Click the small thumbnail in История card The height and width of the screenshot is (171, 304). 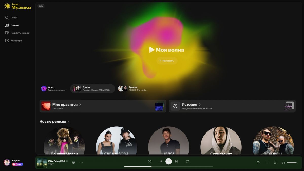(x=289, y=106)
